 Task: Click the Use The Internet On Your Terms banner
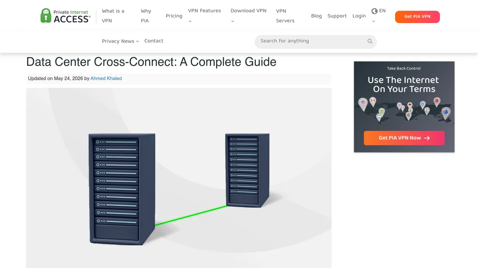pos(404,107)
